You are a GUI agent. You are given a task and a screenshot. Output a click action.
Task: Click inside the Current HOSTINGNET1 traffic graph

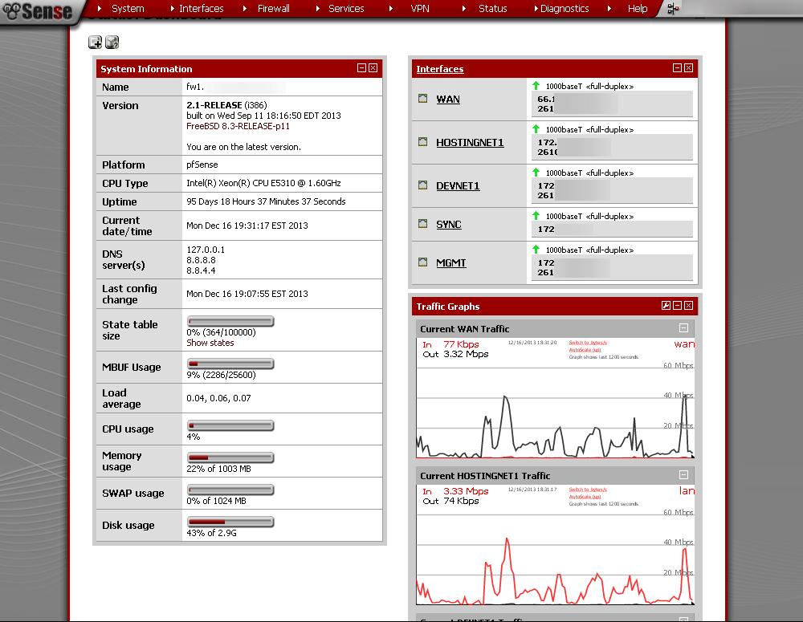(x=554, y=562)
